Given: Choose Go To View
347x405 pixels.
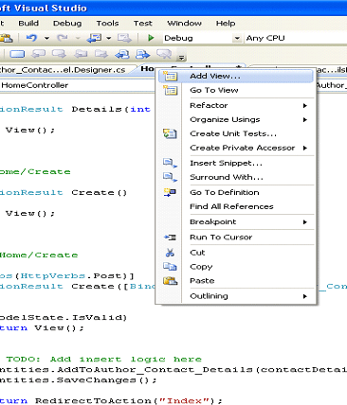Looking at the screenshot, I should pos(236,90).
